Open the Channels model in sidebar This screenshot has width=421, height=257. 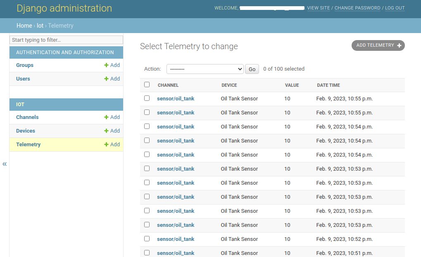(x=27, y=117)
